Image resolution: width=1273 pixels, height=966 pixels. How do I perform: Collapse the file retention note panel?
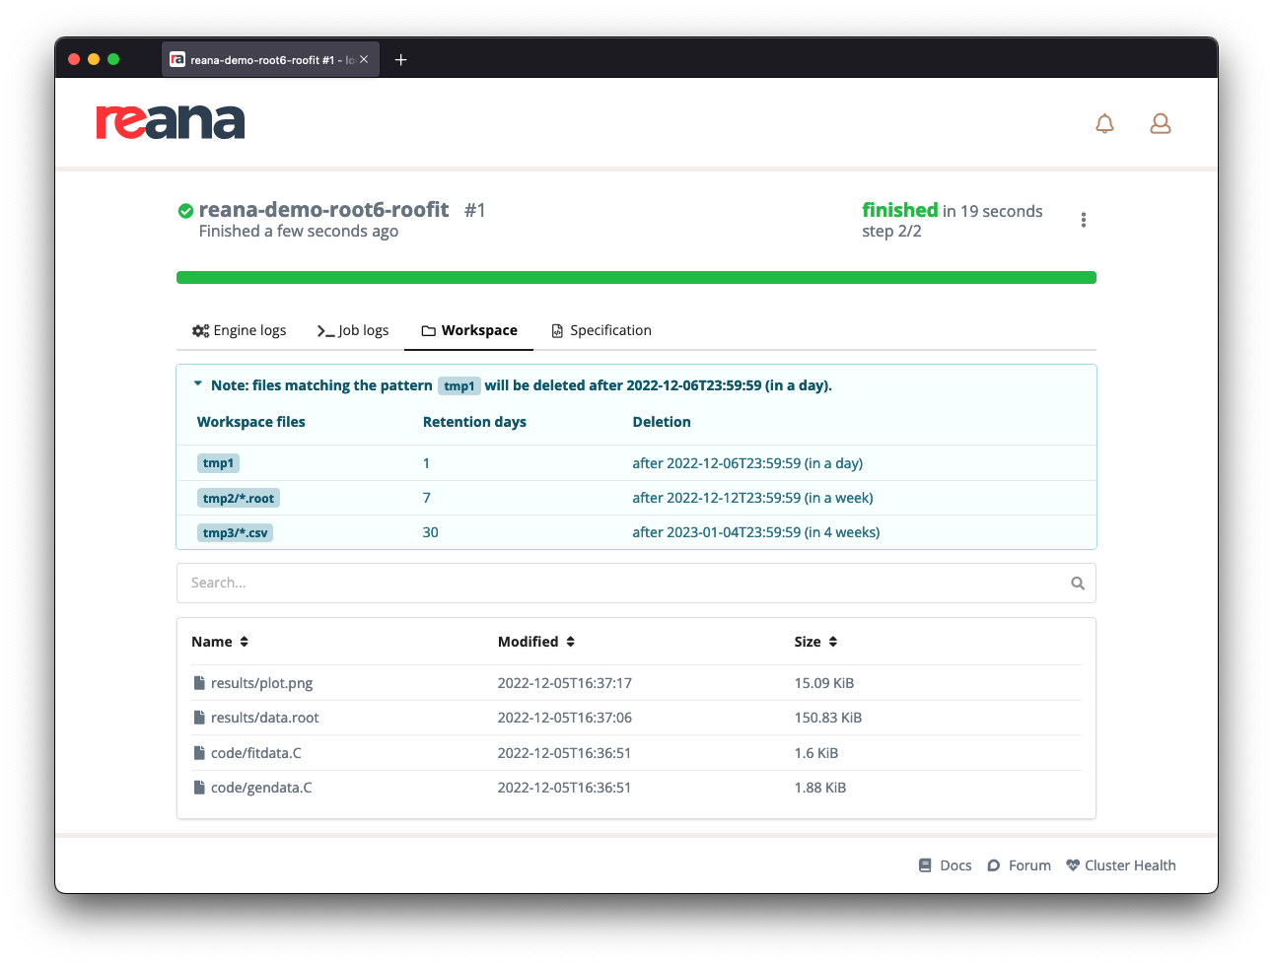coord(196,383)
